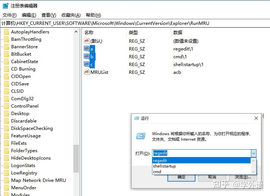Collapse the Run combo box dropdown arrow
Viewport: 270px width, 196px height.
[254, 153]
